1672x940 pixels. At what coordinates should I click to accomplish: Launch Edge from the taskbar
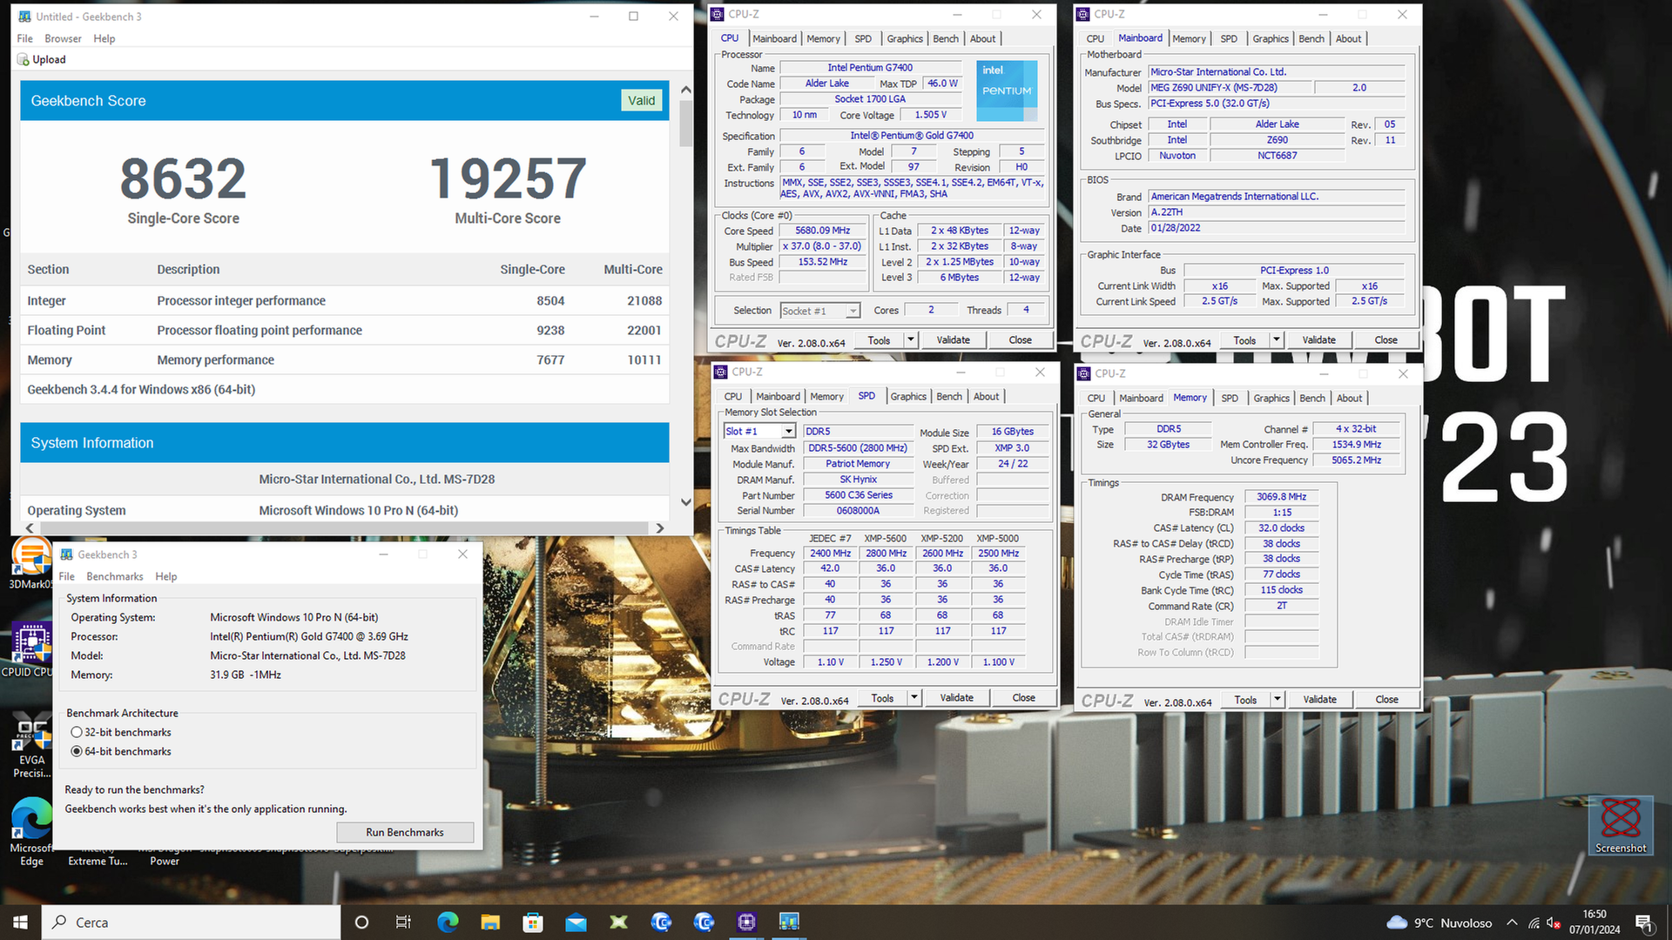coord(447,922)
